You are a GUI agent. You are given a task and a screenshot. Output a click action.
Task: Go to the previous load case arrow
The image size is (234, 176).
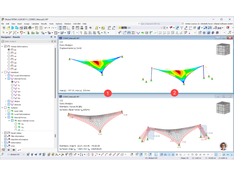pos(164,28)
